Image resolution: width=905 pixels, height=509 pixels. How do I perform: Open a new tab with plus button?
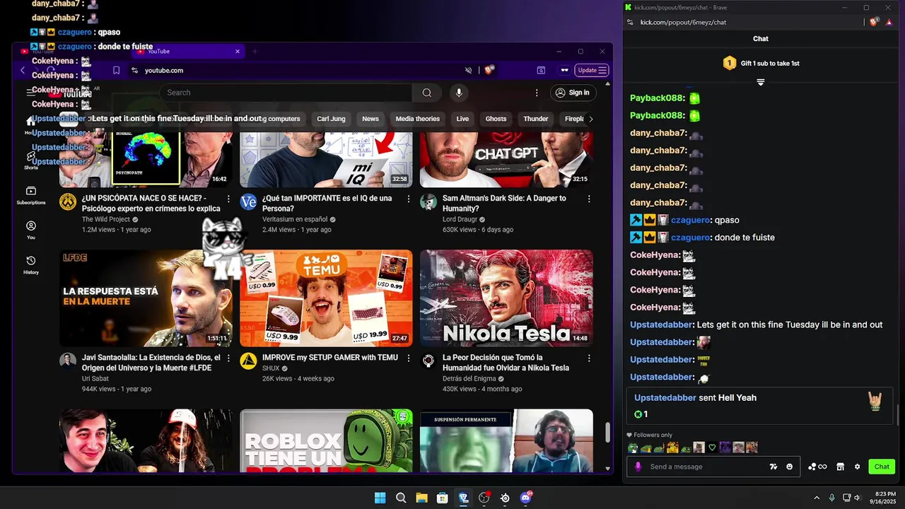click(x=255, y=51)
